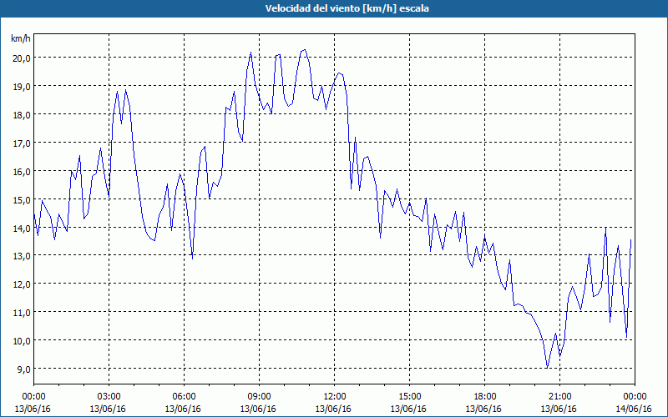Pick the "18:00" time axis label
668x417 pixels.
click(485, 397)
